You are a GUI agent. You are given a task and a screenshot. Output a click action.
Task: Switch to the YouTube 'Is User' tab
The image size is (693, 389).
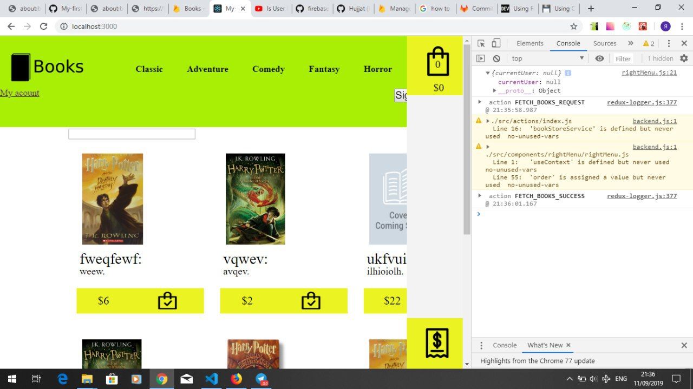click(x=271, y=9)
